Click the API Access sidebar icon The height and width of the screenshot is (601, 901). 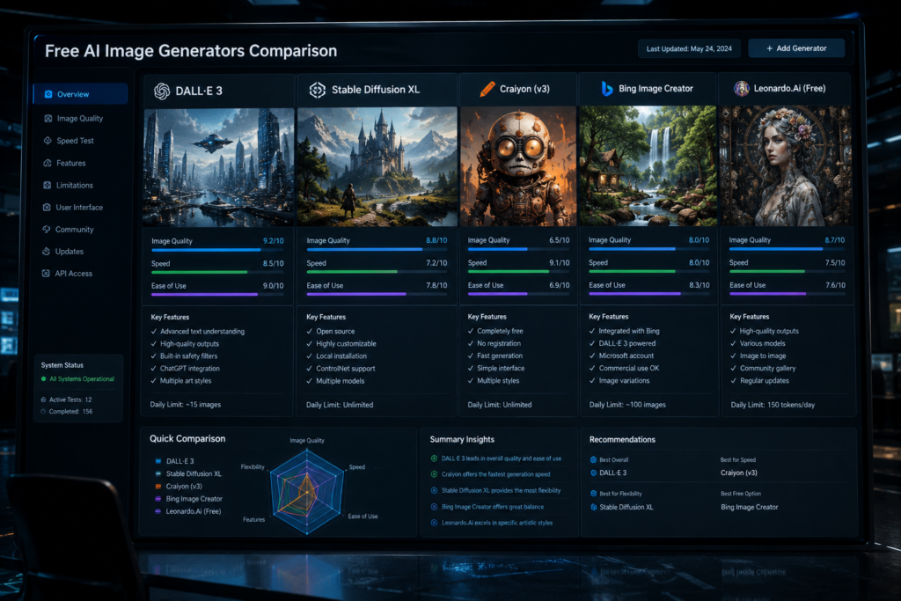click(46, 274)
